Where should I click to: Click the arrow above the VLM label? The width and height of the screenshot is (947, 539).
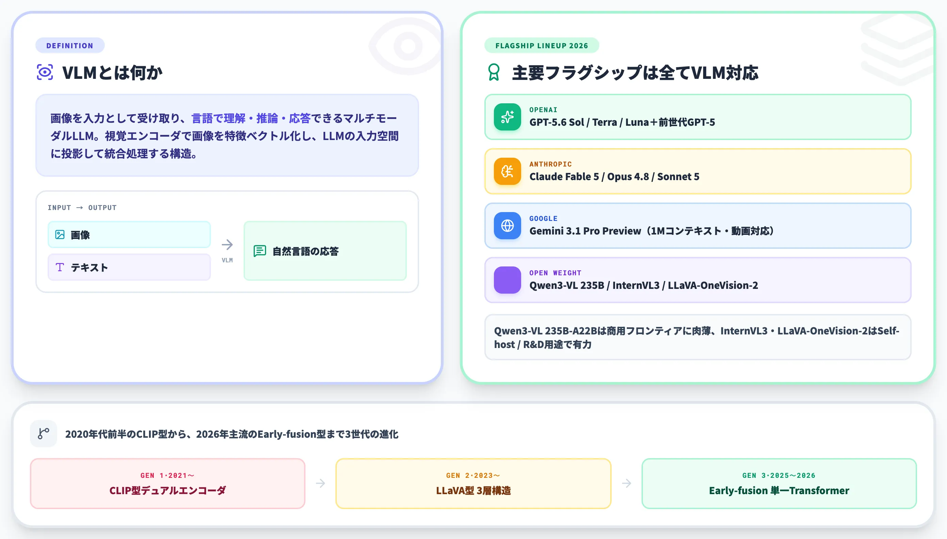pyautogui.click(x=227, y=245)
